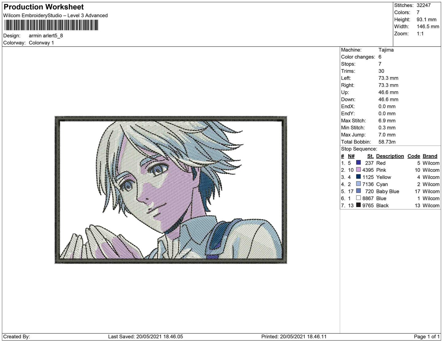Click the "Baby Blue" description text
The width and height of the screenshot is (443, 341).
(x=388, y=191)
